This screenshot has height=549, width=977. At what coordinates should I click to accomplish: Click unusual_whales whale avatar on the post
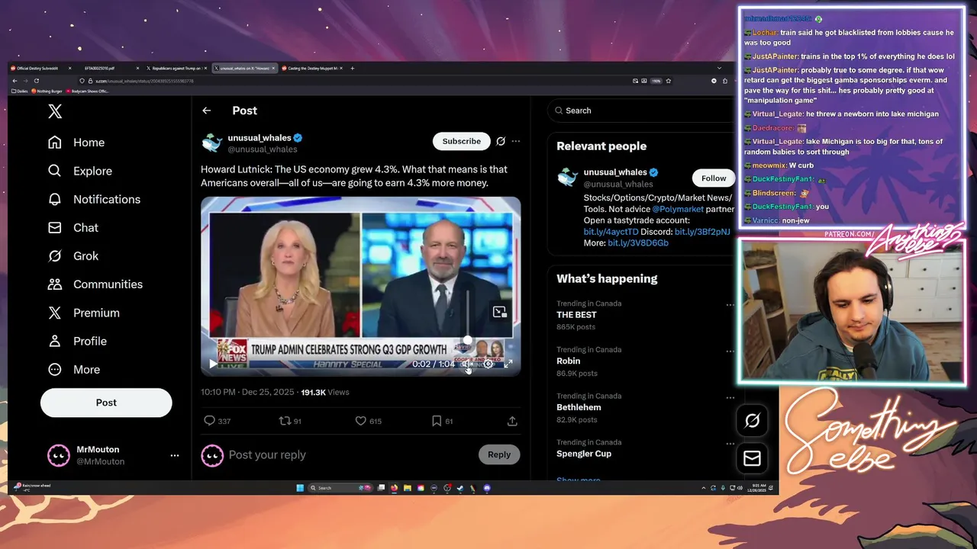pos(211,143)
